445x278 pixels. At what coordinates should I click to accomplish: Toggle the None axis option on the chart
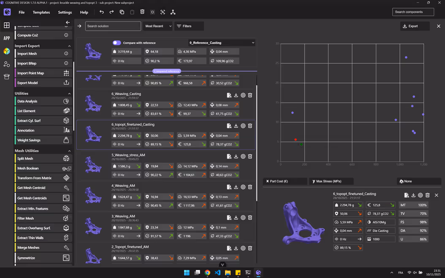coord(418,181)
